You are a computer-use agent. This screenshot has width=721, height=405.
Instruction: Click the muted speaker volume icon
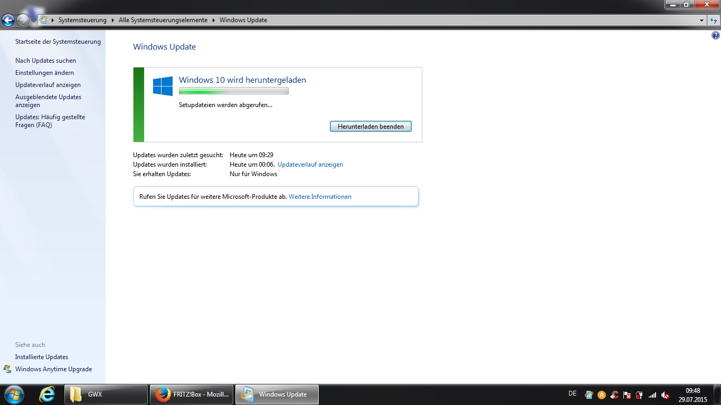click(665, 395)
